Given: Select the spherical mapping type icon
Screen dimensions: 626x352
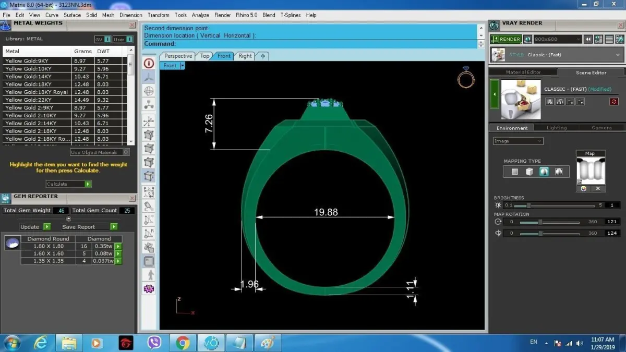Looking at the screenshot, I should 544,172.
